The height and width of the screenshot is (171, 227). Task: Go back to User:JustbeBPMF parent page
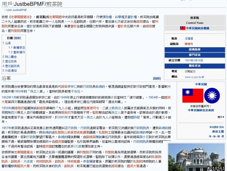click(17, 10)
